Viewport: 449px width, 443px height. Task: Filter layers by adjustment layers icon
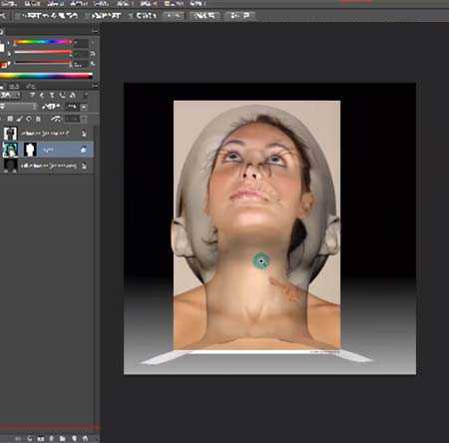coord(42,95)
